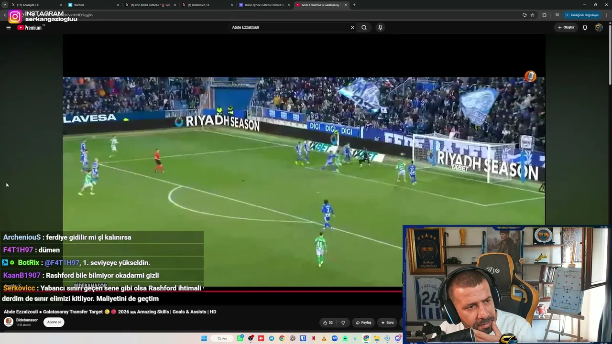Click the chat message 'ferdiye gidilir mi şl kalınırsa'

88,237
